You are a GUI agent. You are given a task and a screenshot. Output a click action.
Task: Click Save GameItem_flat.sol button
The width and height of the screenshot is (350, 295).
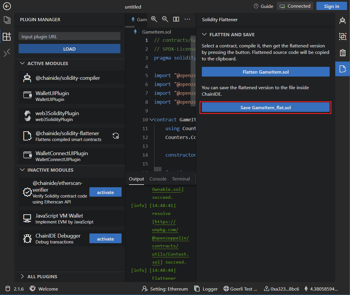coord(266,108)
